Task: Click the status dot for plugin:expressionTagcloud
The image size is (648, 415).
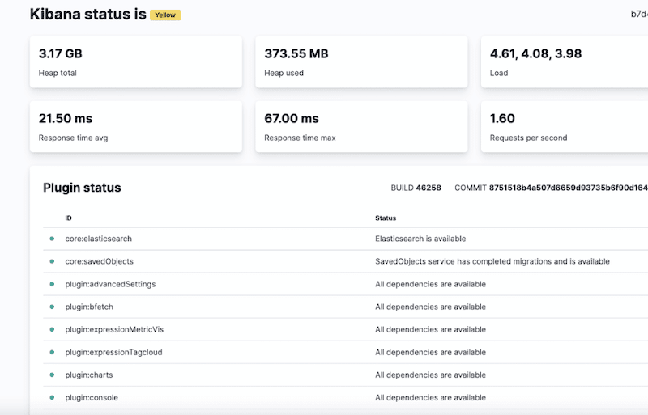Action: (52, 352)
